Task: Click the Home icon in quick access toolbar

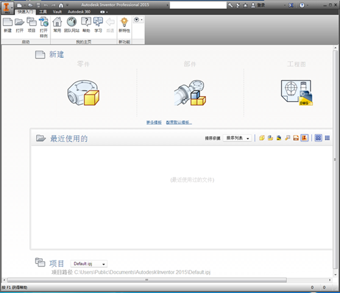Action: coord(61,5)
